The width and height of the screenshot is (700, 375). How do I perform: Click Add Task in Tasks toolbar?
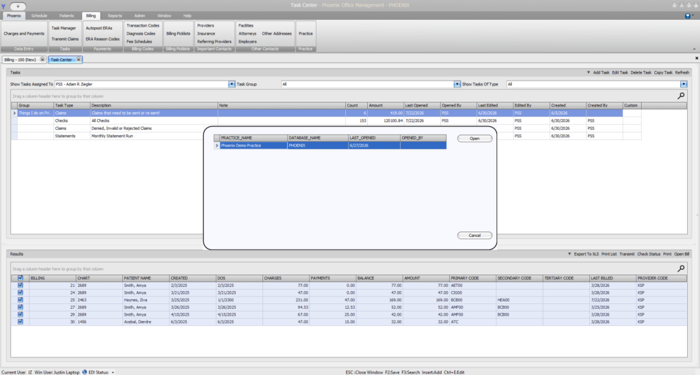601,72
